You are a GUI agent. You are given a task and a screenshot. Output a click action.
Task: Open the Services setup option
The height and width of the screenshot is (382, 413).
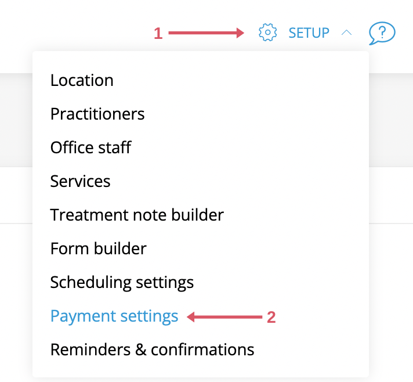[80, 181]
